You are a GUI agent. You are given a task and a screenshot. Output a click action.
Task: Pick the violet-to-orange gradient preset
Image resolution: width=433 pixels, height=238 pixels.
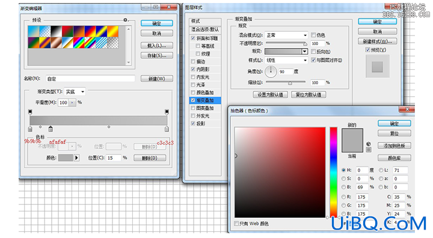[x=79, y=31]
